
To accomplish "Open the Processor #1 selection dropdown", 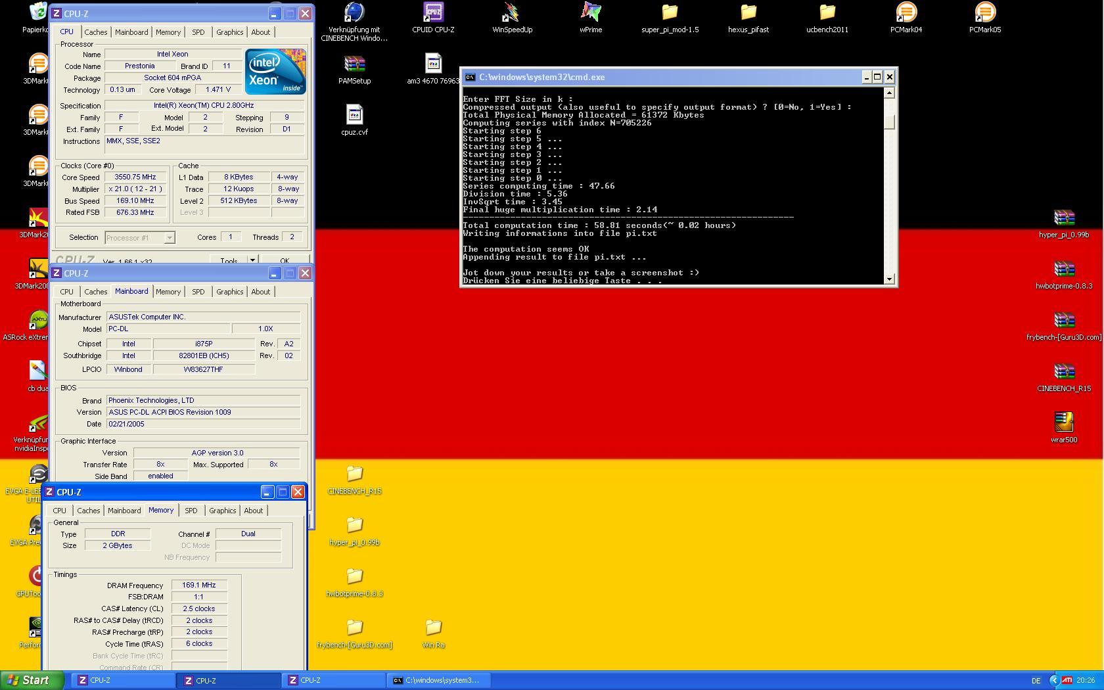I will [x=139, y=238].
